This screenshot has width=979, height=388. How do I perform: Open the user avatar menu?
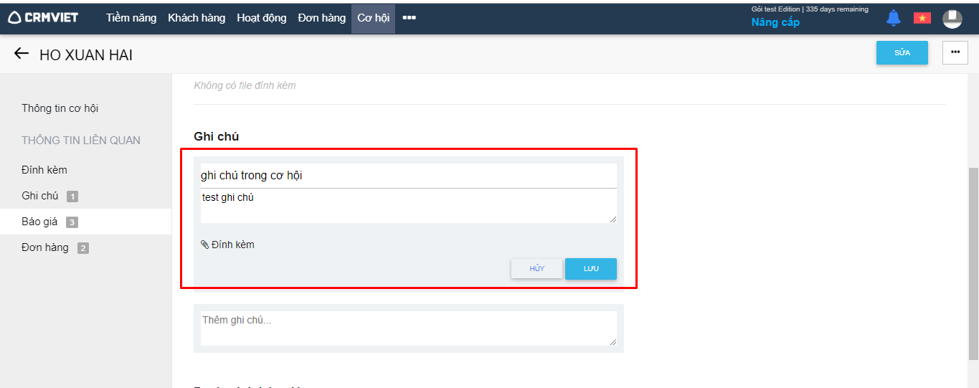[x=952, y=19]
